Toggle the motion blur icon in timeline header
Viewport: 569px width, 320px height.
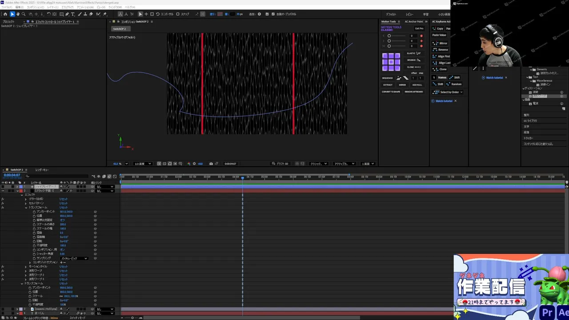pyautogui.click(x=109, y=176)
